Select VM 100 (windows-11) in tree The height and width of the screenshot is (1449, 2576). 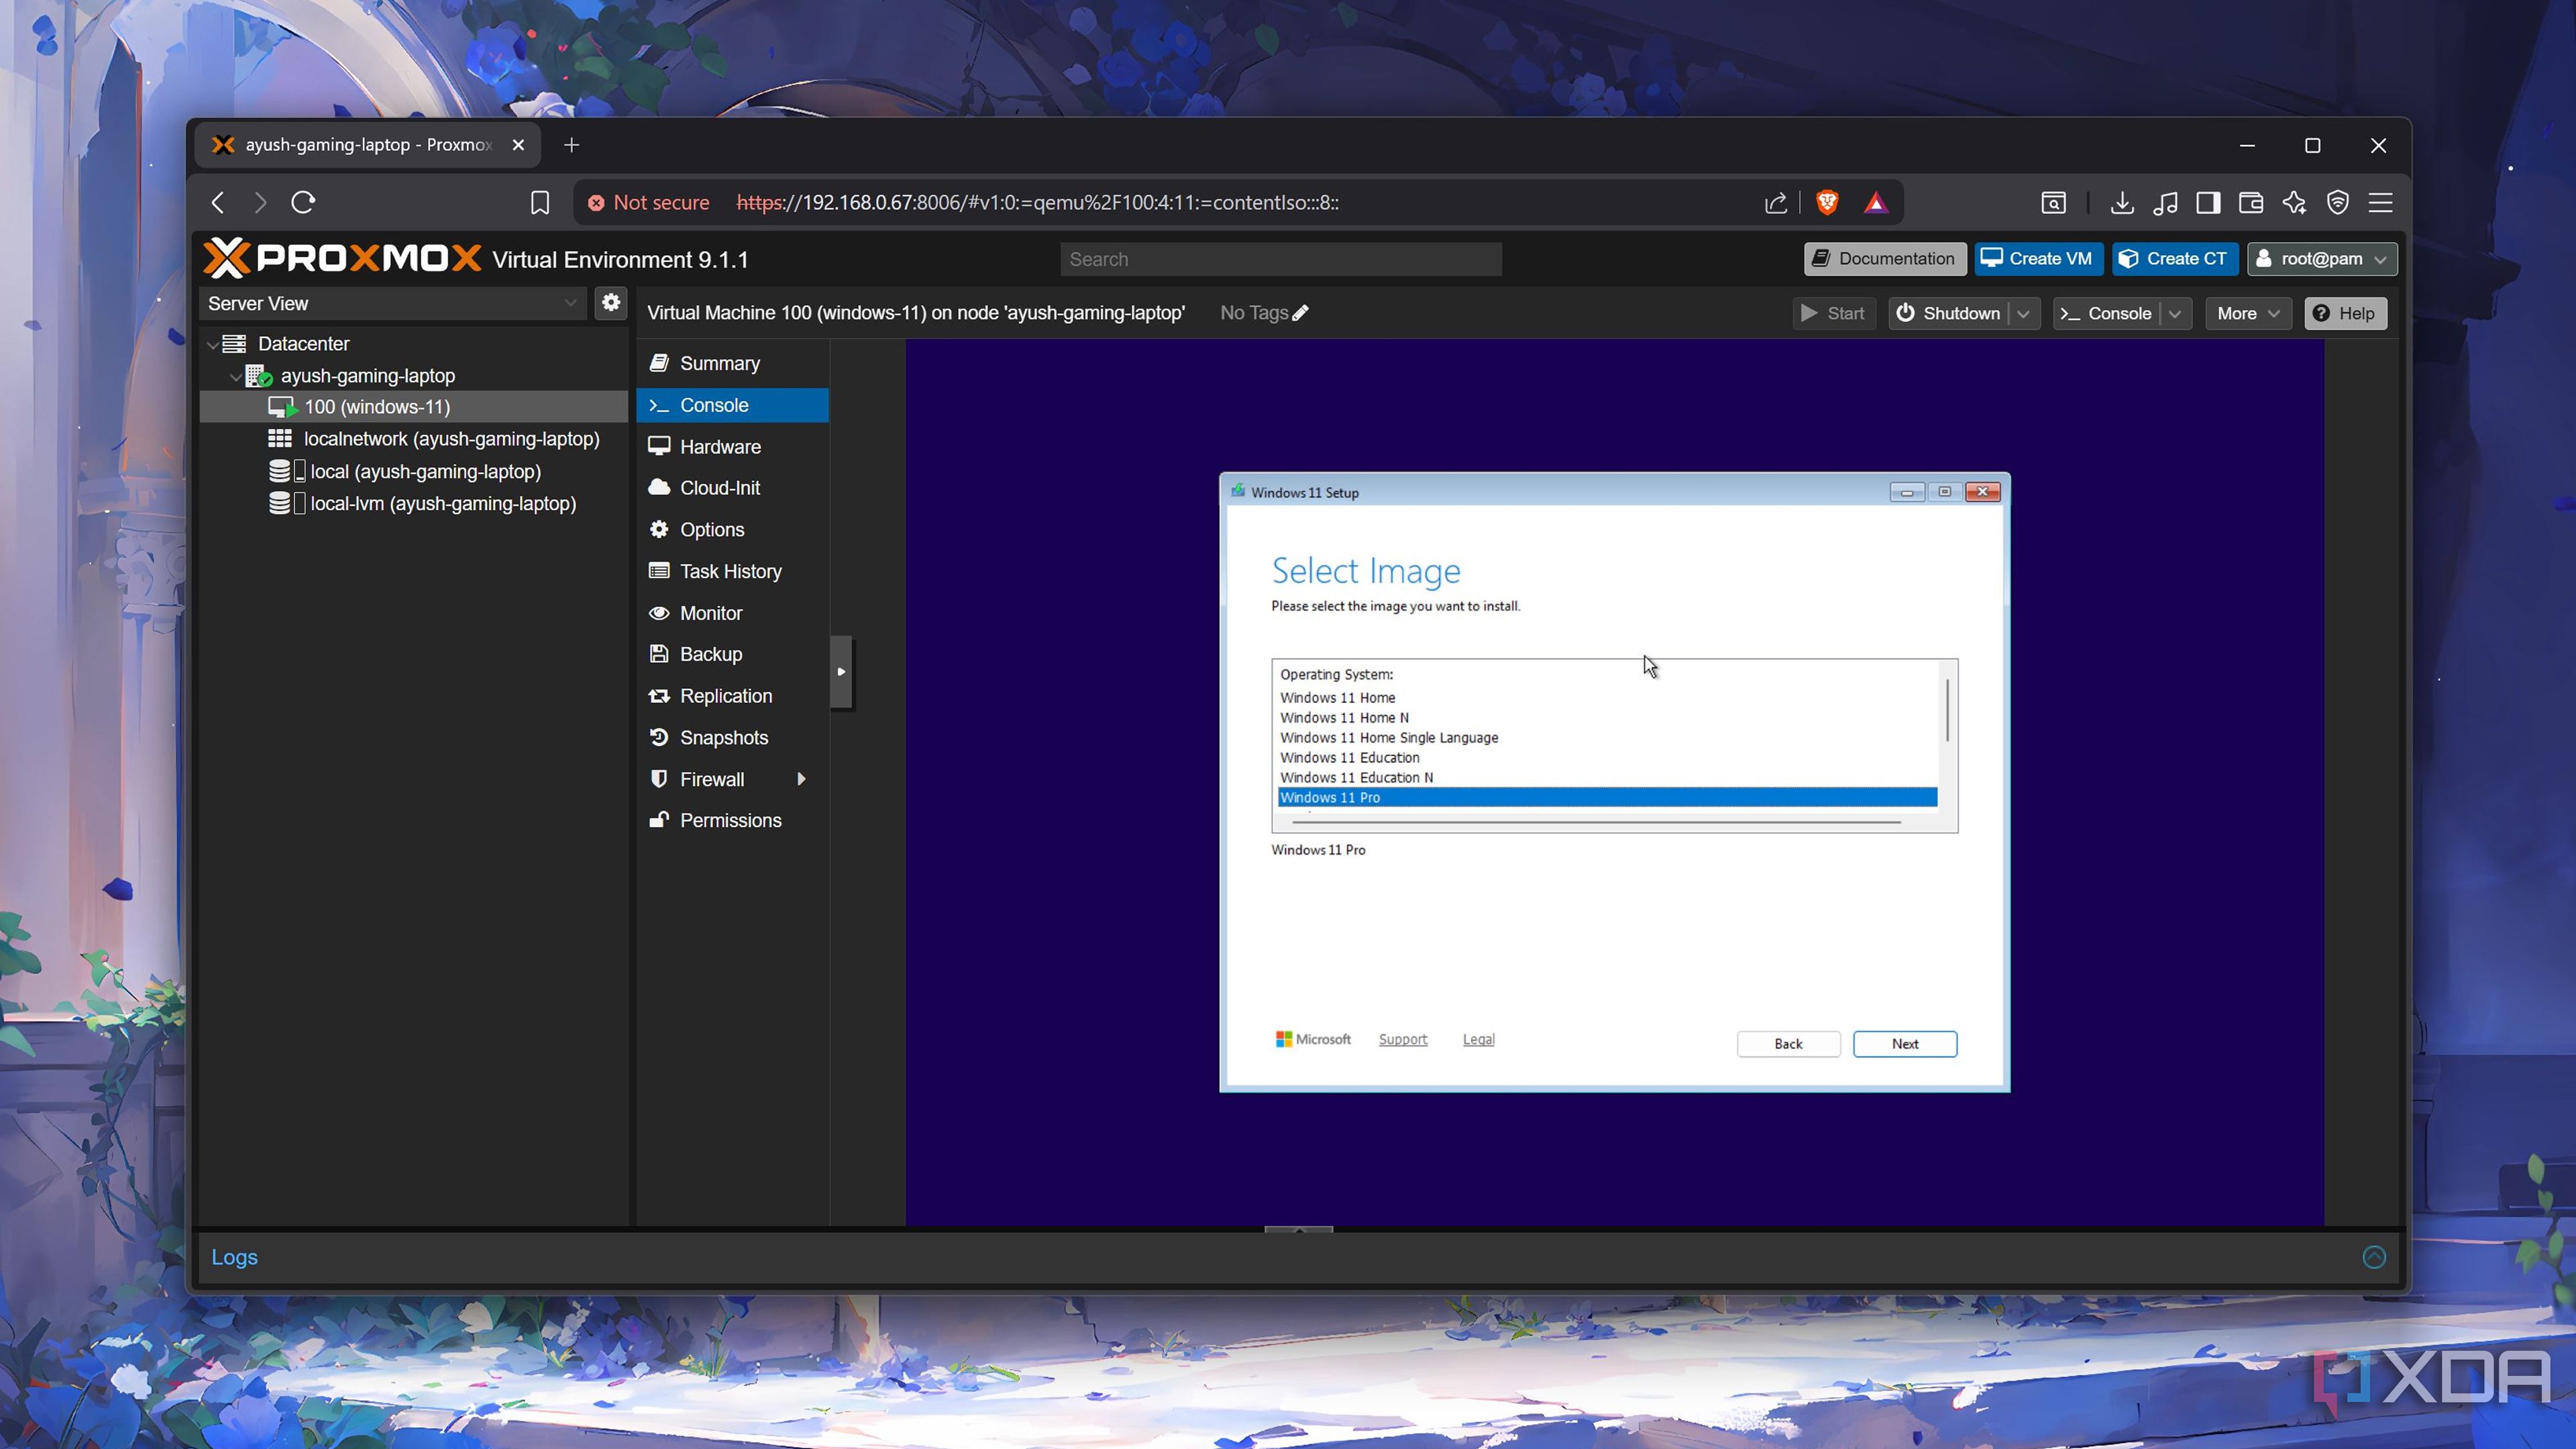pyautogui.click(x=414, y=407)
